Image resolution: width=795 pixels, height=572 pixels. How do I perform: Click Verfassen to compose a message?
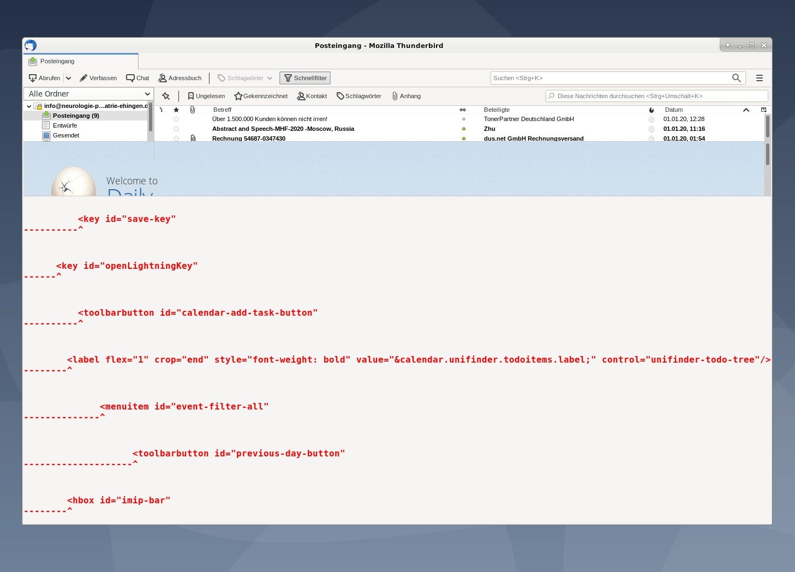point(98,78)
